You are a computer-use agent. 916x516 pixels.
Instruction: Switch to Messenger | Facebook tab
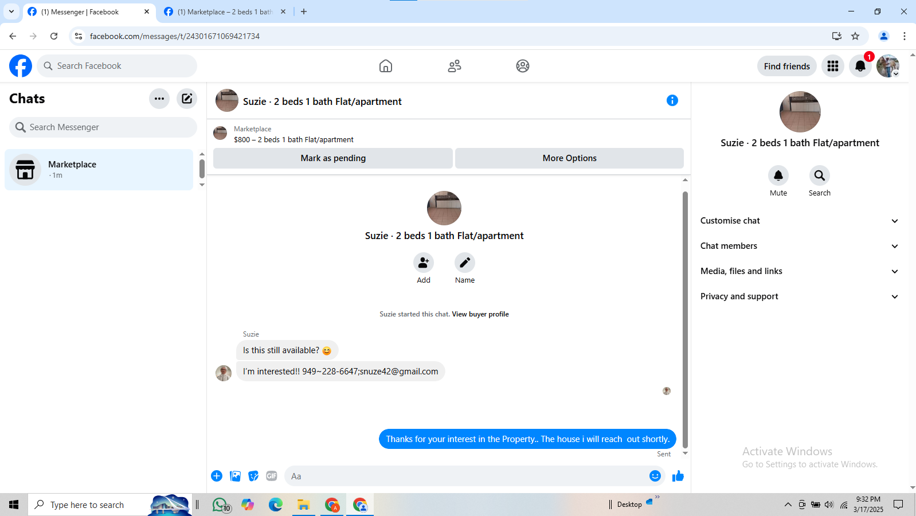(x=89, y=11)
